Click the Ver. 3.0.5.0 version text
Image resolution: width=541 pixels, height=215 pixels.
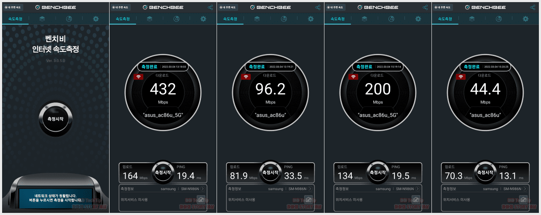[x=56, y=61]
